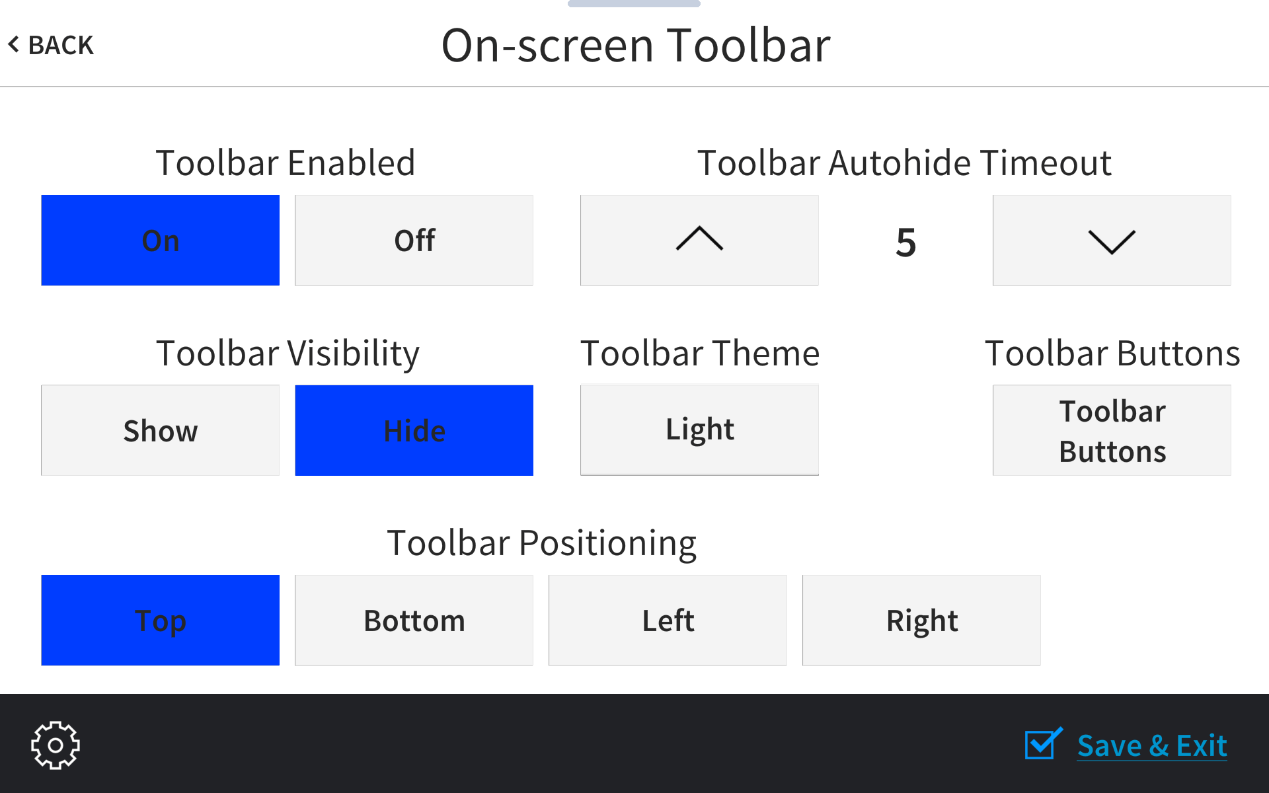Viewport: 1269px width, 793px height.
Task: Click the On-screen Toolbar title
Action: pyautogui.click(x=636, y=44)
